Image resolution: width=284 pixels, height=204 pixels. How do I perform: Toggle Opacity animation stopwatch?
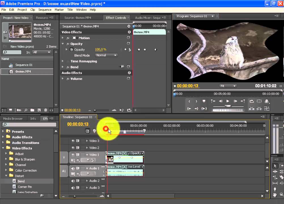click(x=71, y=49)
